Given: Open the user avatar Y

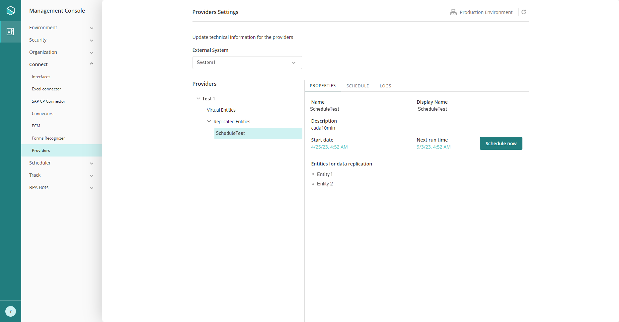Looking at the screenshot, I should point(11,311).
